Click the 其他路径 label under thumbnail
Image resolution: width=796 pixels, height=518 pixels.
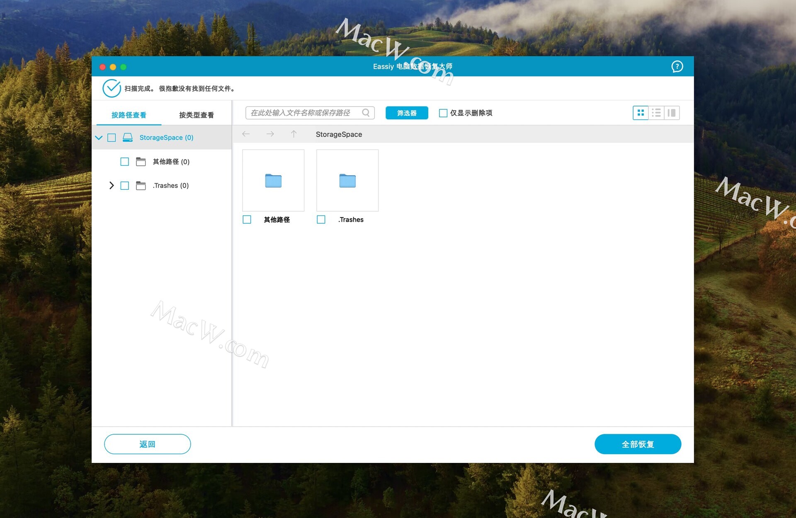tap(277, 220)
